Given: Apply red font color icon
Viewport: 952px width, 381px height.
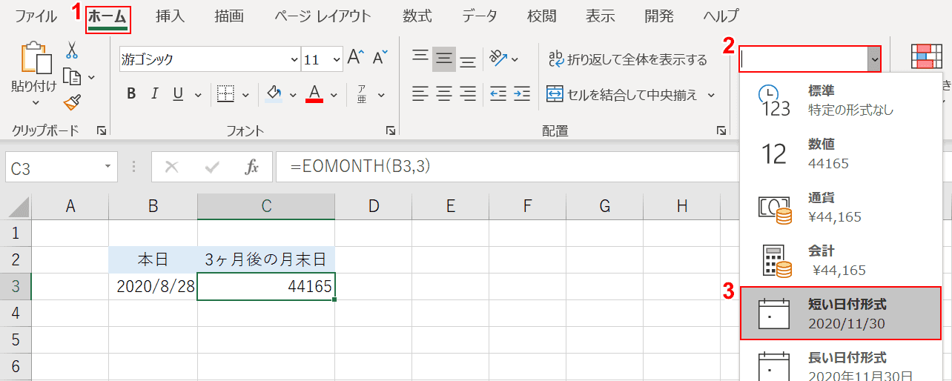Looking at the screenshot, I should click(x=314, y=94).
